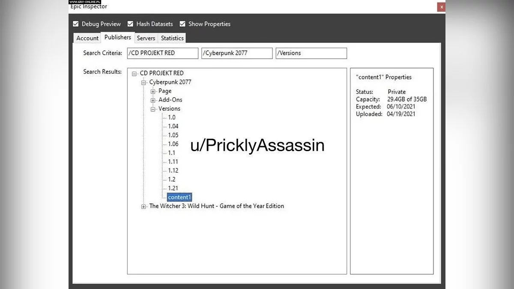Collapse the CD PROJEKT RED tree node
This screenshot has width=514, height=289.
134,74
